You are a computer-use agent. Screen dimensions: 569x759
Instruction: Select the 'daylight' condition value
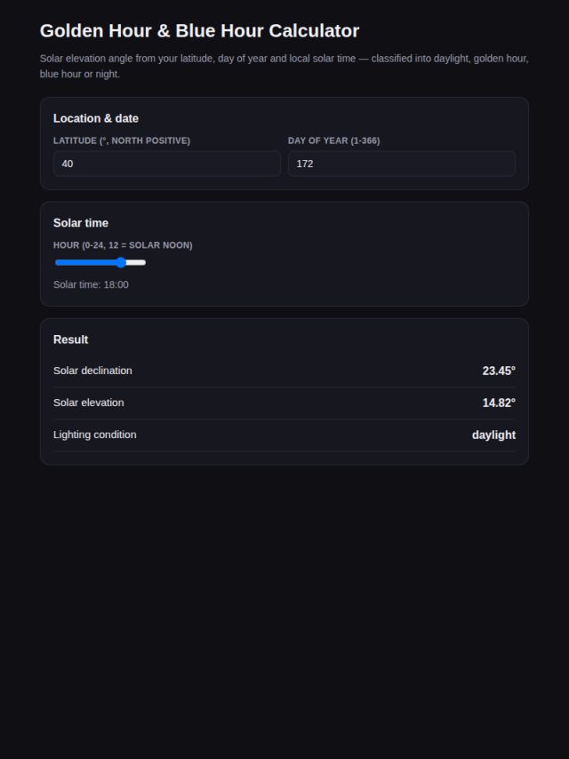[x=494, y=435]
